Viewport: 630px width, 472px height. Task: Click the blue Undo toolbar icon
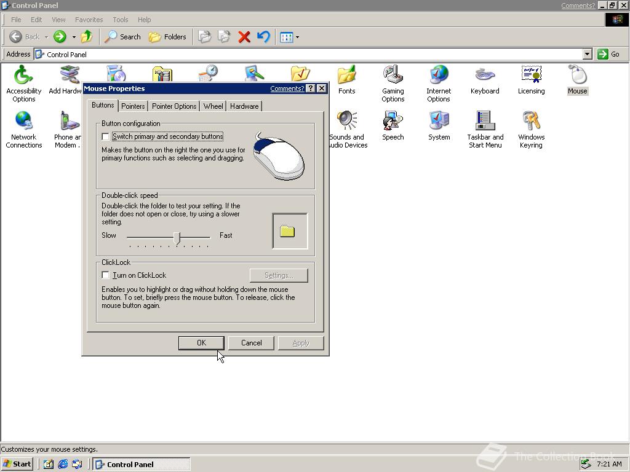pyautogui.click(x=263, y=37)
